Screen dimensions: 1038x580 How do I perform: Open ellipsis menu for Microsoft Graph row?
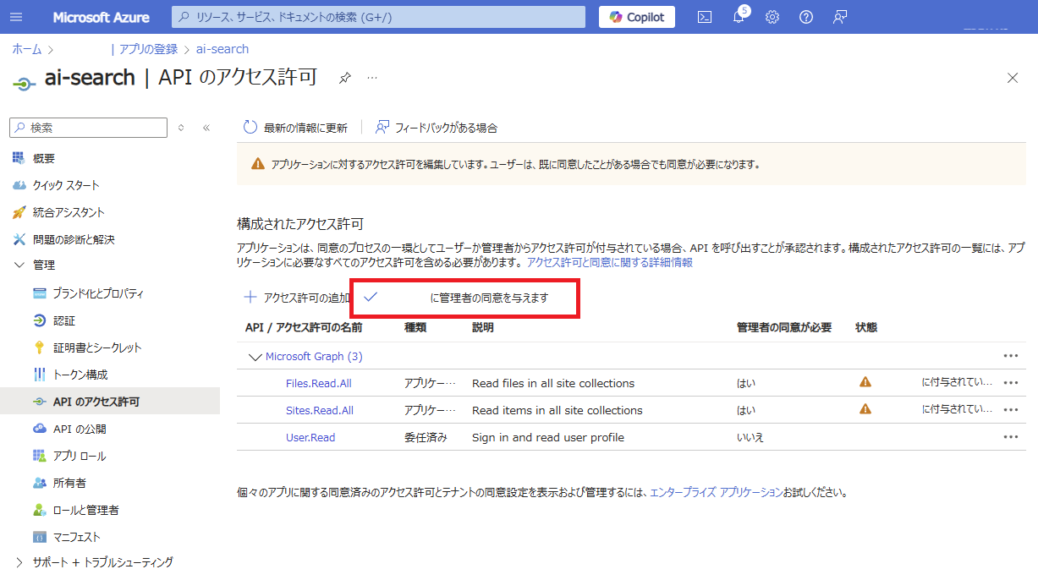(1010, 356)
